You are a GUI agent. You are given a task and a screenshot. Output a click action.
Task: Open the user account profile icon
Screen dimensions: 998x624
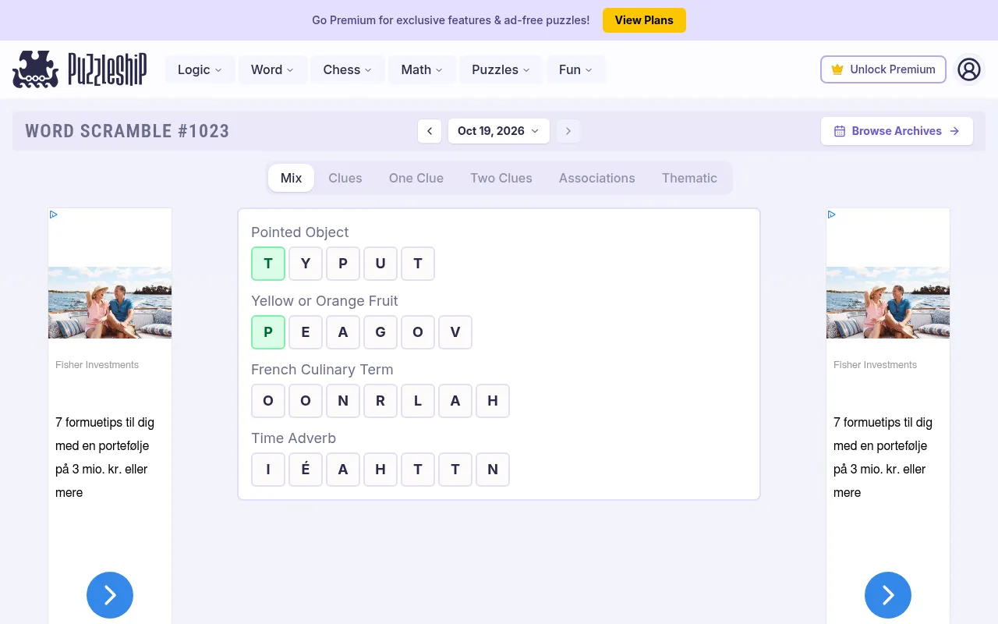969,69
